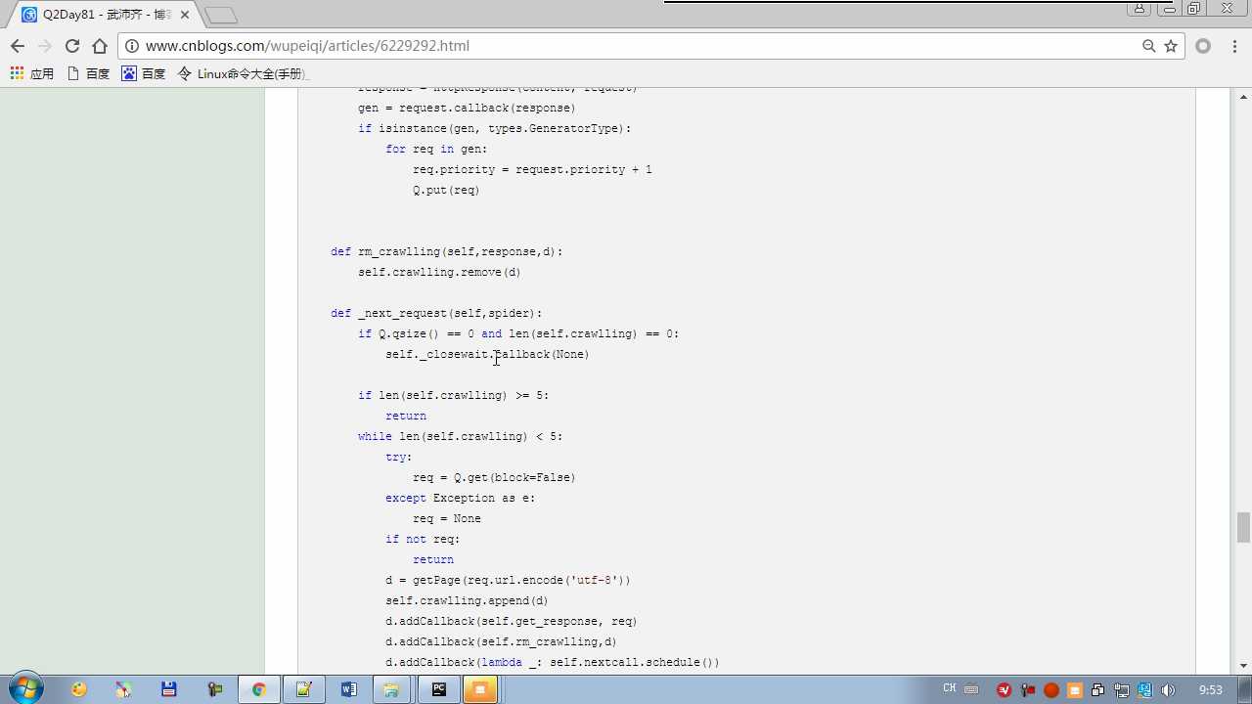Reload the cnblogs page
Screen dimensions: 1252x704
[x=72, y=46]
